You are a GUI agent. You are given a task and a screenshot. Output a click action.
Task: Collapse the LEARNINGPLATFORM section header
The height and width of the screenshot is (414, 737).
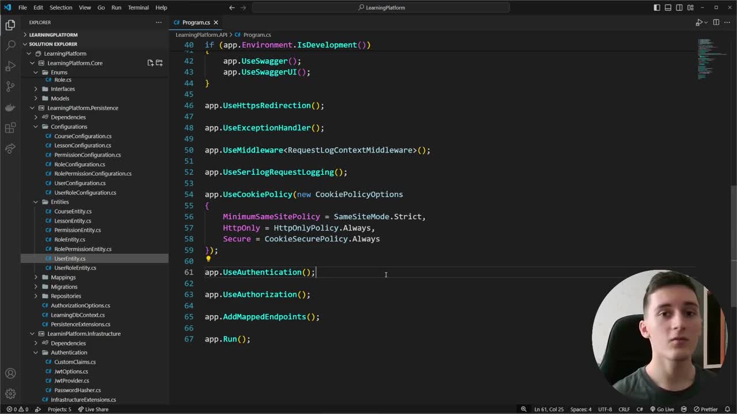(95, 34)
